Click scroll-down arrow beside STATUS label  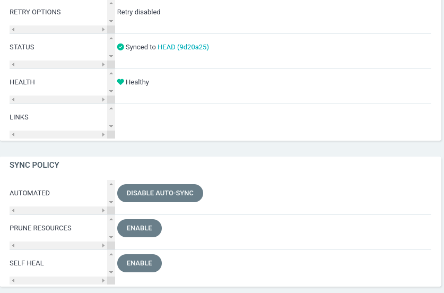pyautogui.click(x=111, y=56)
